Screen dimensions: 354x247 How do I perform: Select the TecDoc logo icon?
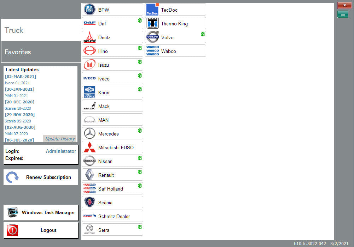point(152,10)
